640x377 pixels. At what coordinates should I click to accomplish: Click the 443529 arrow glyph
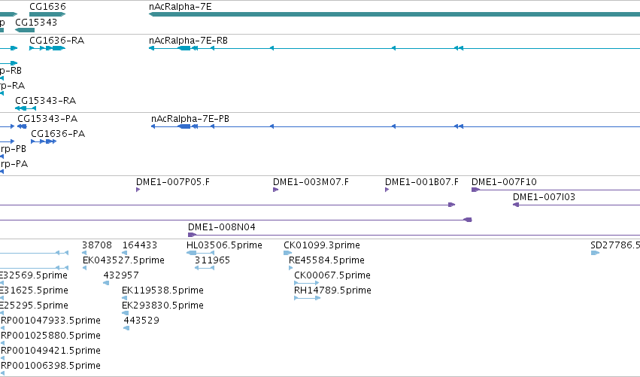(x=126, y=328)
